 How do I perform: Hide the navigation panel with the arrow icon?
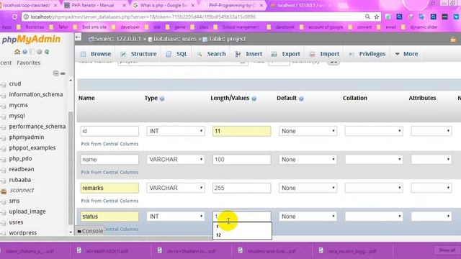pos(78,37)
